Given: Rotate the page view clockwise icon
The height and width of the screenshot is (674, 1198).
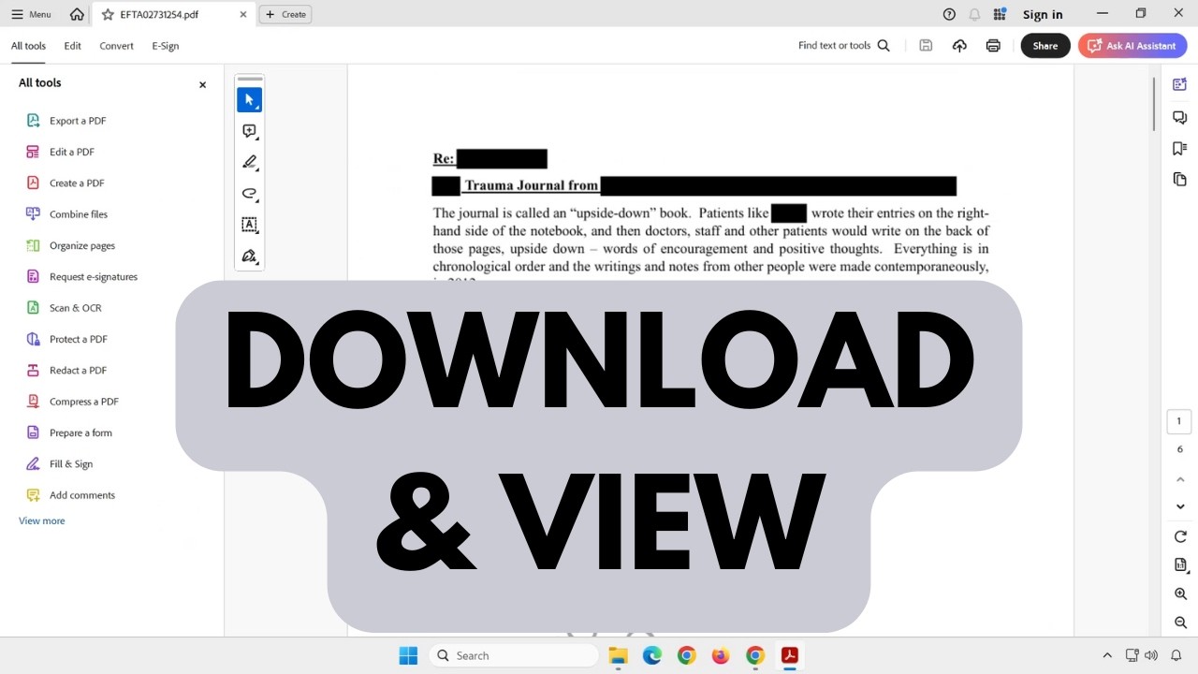Looking at the screenshot, I should point(1180,536).
